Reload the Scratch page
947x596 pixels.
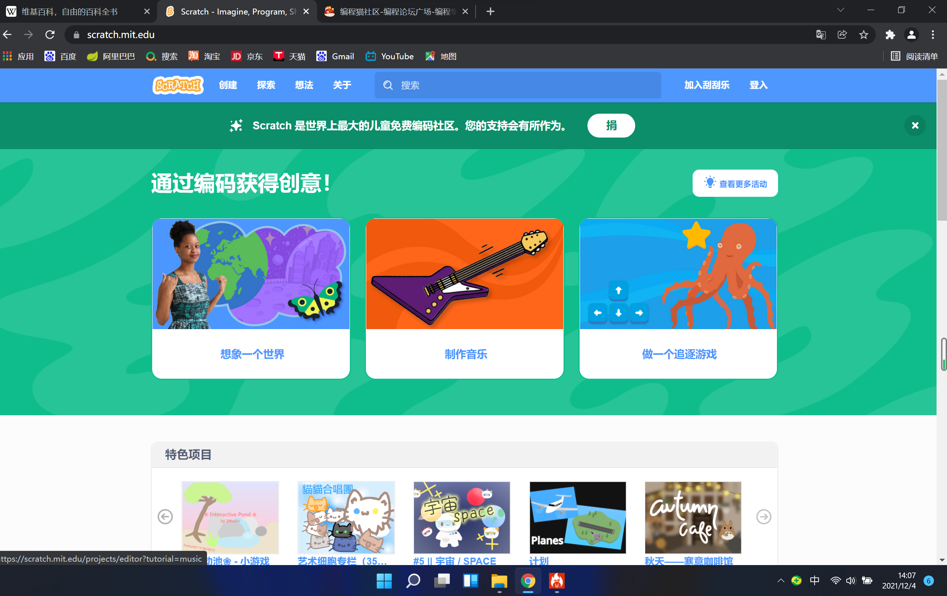click(50, 35)
